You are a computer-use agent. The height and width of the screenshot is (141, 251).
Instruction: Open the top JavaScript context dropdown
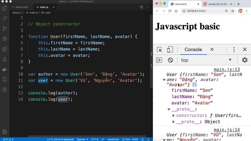tap(206, 60)
